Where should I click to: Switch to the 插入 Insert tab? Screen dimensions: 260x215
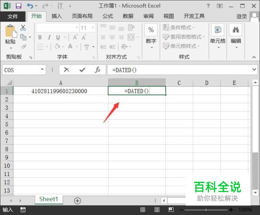tap(57, 16)
